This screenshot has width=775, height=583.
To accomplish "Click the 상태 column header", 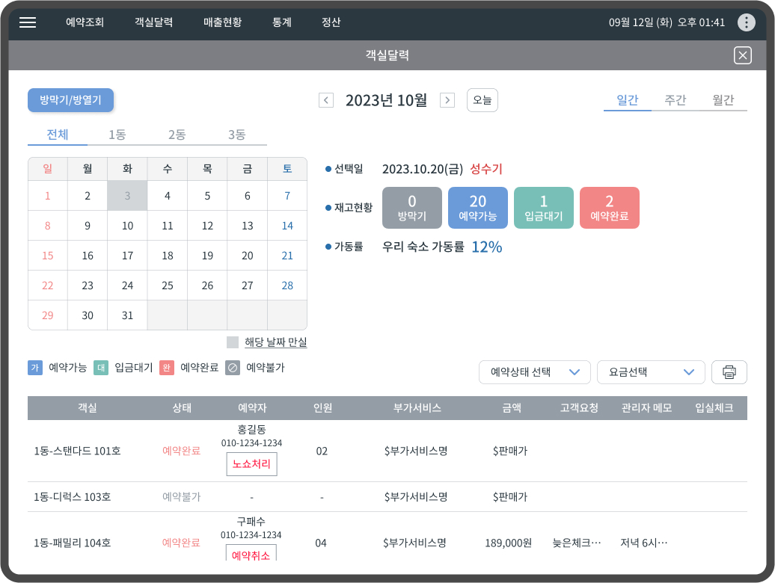I will 182,408.
